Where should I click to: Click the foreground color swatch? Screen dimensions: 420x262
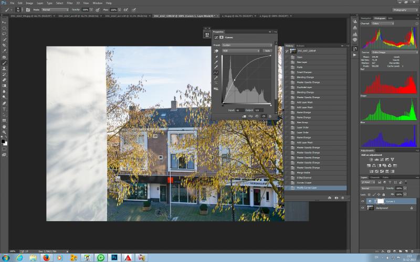point(3,141)
